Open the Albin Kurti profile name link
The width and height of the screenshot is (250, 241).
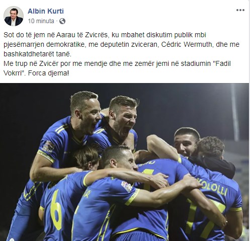[46, 11]
